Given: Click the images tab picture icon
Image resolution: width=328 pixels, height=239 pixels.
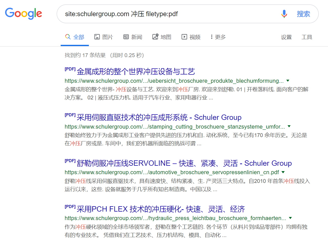Looking at the screenshot, I should click(97, 37).
